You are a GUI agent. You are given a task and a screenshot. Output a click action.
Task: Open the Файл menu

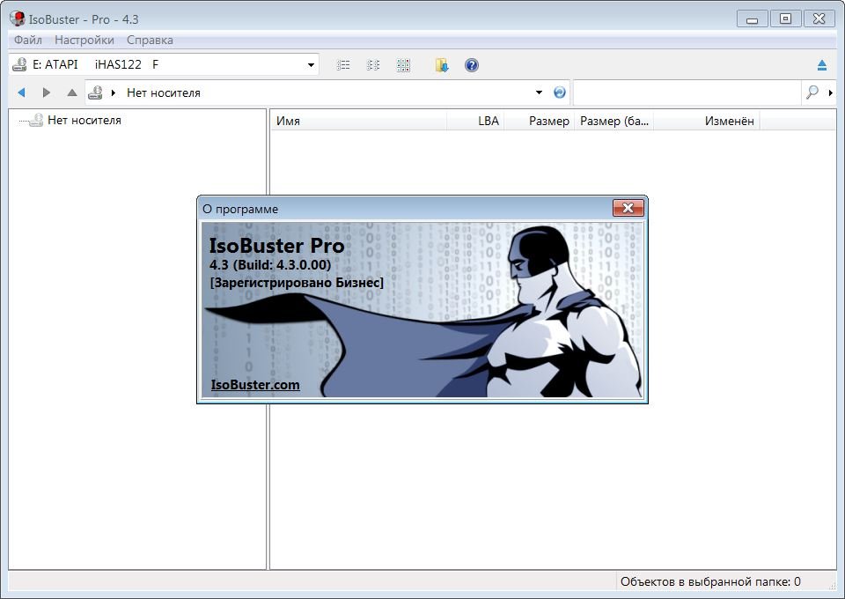pos(27,40)
